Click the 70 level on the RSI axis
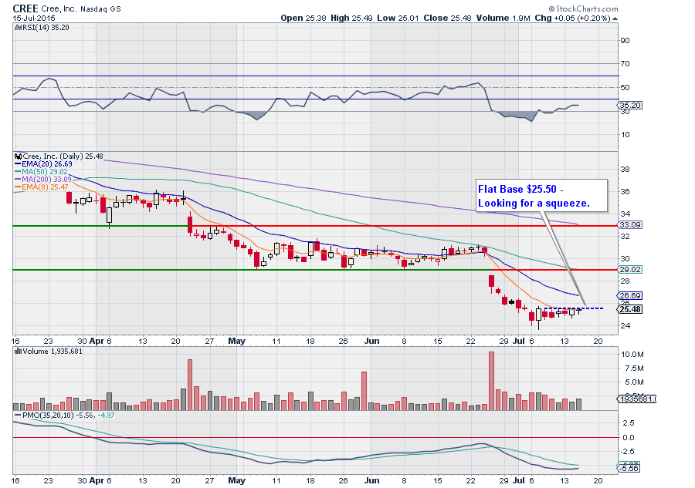The width and height of the screenshot is (695, 488). click(625, 64)
